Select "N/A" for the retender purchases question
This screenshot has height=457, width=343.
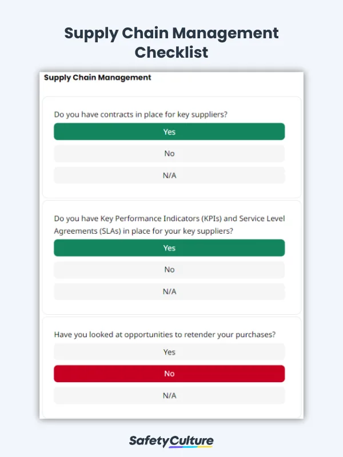point(169,395)
